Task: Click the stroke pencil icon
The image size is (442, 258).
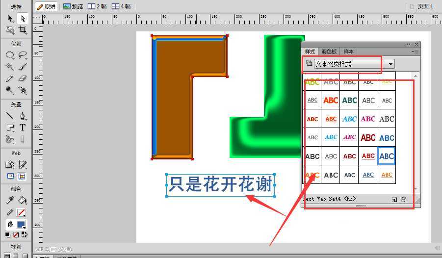Action: click(10, 212)
